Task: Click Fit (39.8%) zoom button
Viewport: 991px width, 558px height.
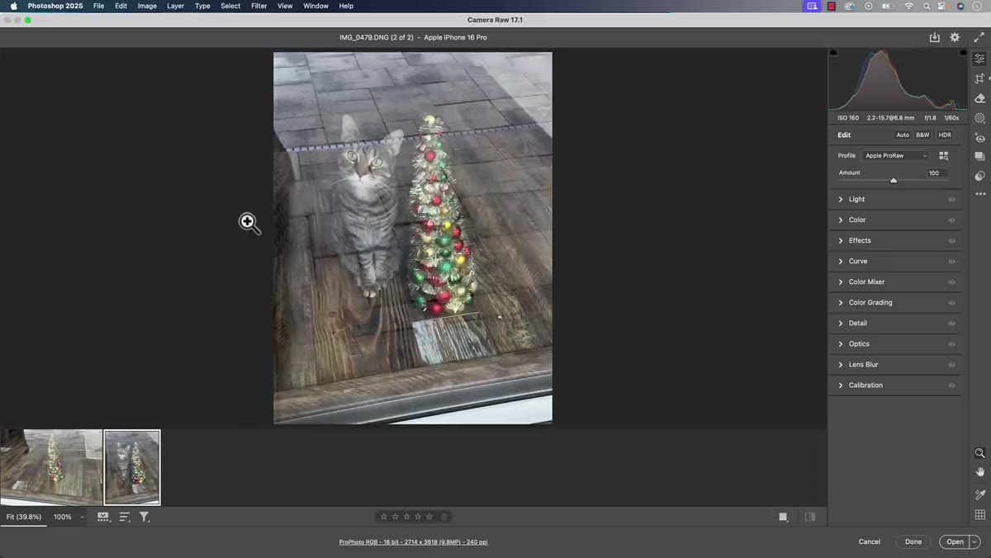Action: point(24,517)
